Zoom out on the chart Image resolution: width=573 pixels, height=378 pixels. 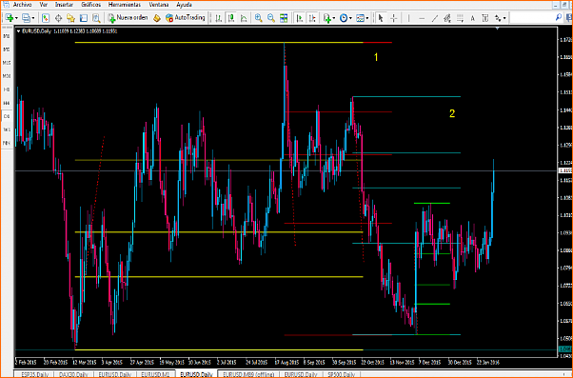pos(271,18)
